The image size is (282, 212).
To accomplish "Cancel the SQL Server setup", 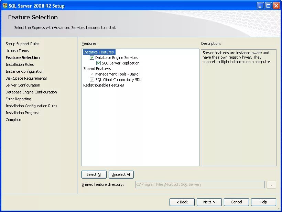I will (236, 202).
